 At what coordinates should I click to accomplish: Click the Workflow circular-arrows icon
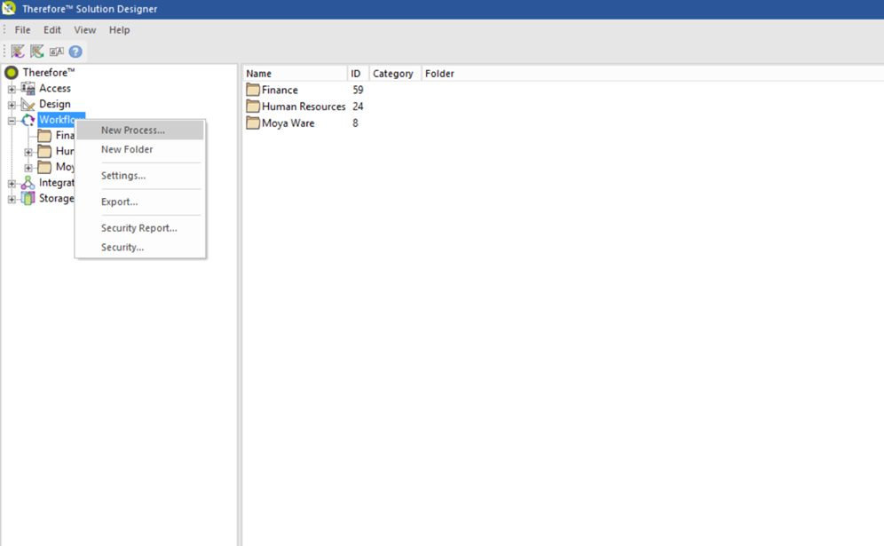pos(28,120)
